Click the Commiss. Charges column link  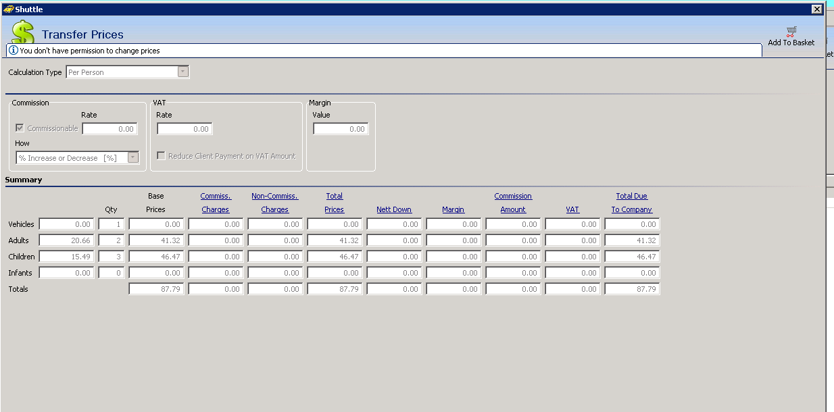tap(216, 203)
